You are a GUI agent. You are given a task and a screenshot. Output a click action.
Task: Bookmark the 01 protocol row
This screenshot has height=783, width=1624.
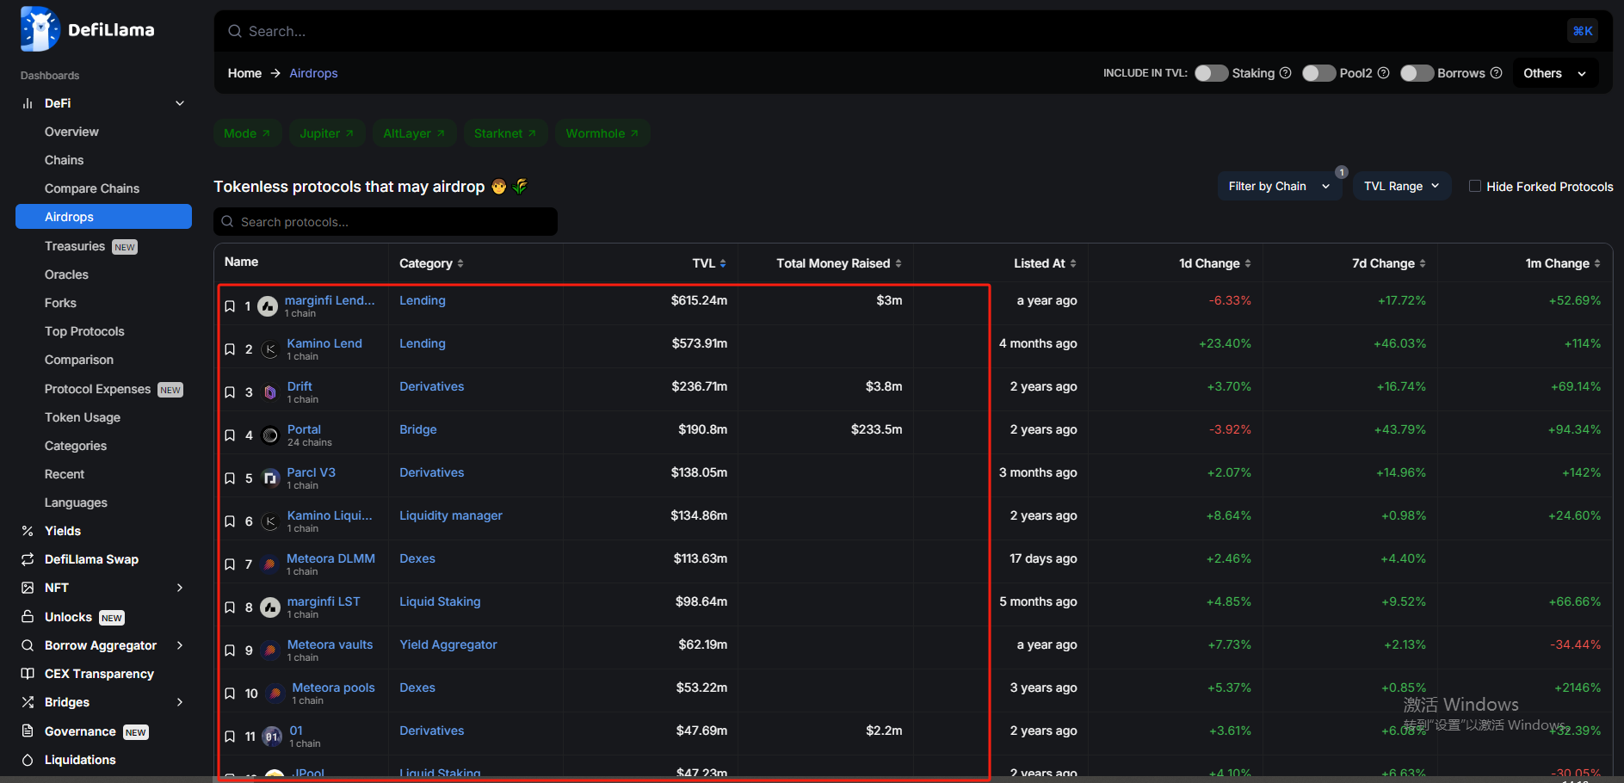pyautogui.click(x=230, y=737)
